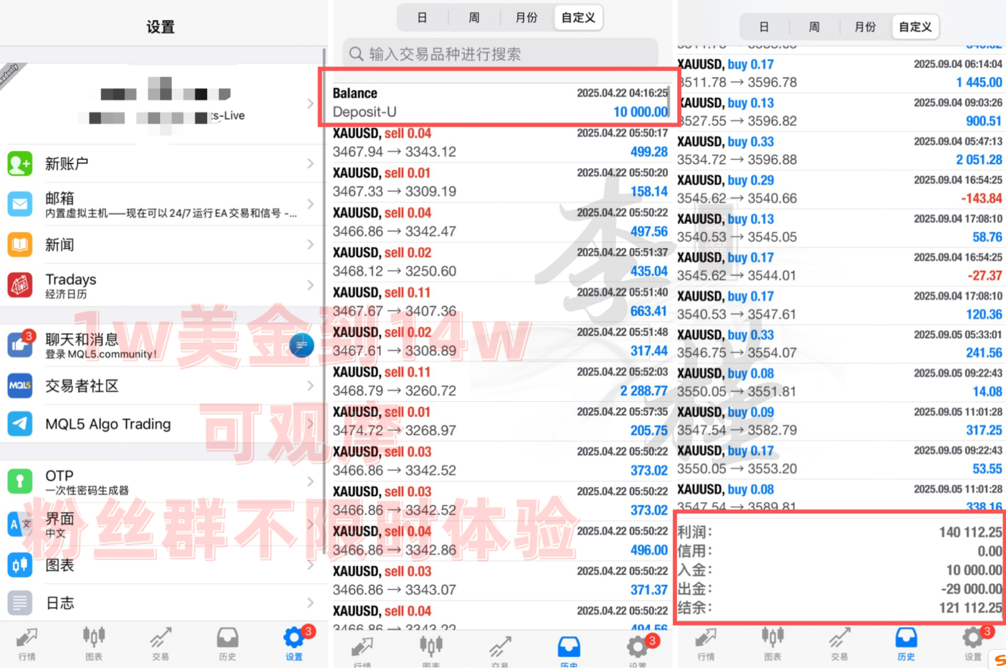Click the trading symbol search field
This screenshot has height=670, width=1006.
click(499, 53)
